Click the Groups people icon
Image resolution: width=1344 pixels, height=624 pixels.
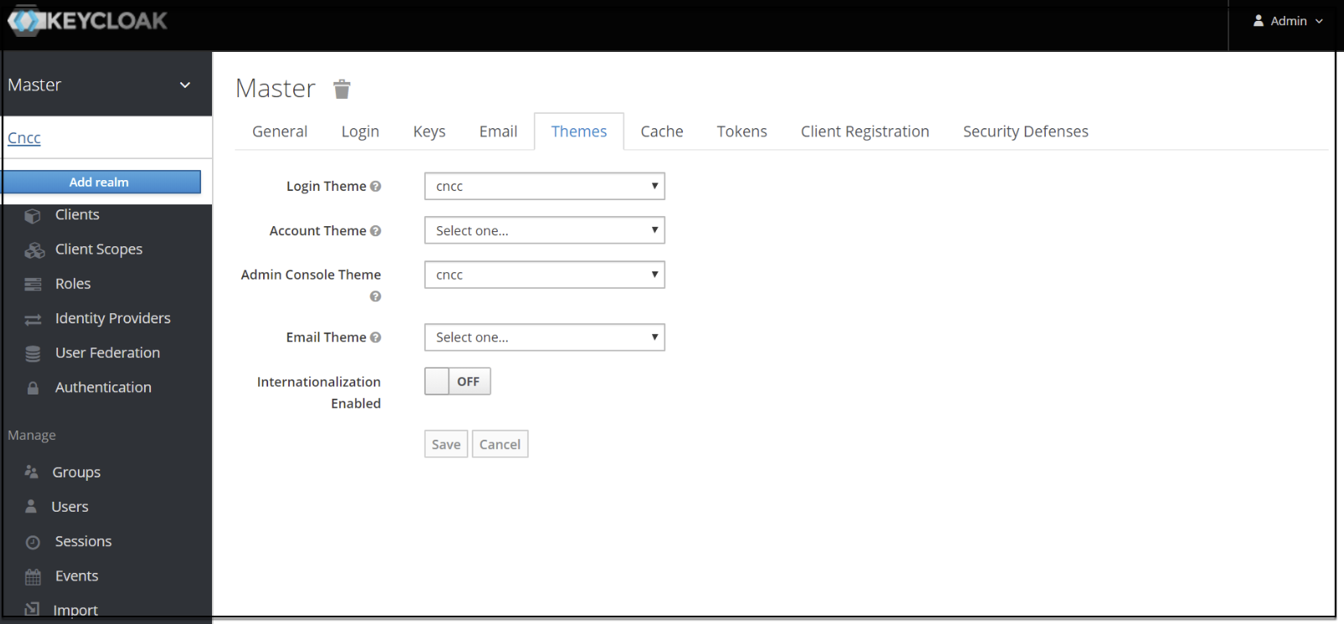[32, 472]
